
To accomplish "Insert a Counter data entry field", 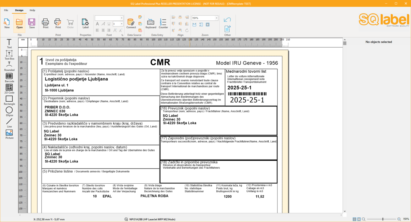I will point(163,23).
